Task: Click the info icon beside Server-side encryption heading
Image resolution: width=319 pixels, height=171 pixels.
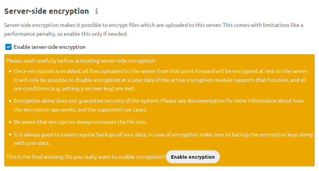Action: [97, 11]
